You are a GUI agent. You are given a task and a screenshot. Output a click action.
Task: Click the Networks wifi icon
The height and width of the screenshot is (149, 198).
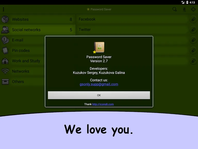[x=5, y=71]
